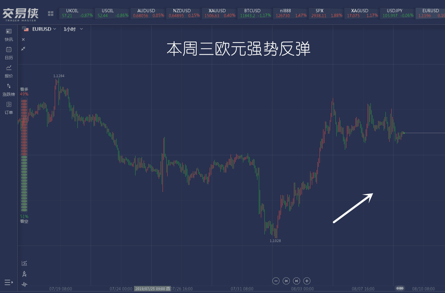Select USDJPY in the ticker bar
The image size is (445, 293).
[x=398, y=13]
